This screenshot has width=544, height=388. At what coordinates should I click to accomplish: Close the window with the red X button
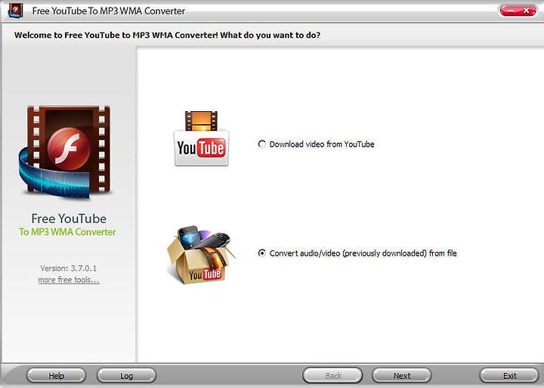pyautogui.click(x=527, y=11)
